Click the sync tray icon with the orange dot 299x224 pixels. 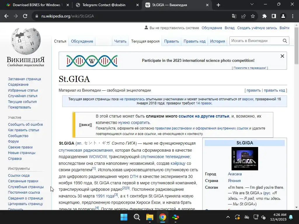click(237, 217)
